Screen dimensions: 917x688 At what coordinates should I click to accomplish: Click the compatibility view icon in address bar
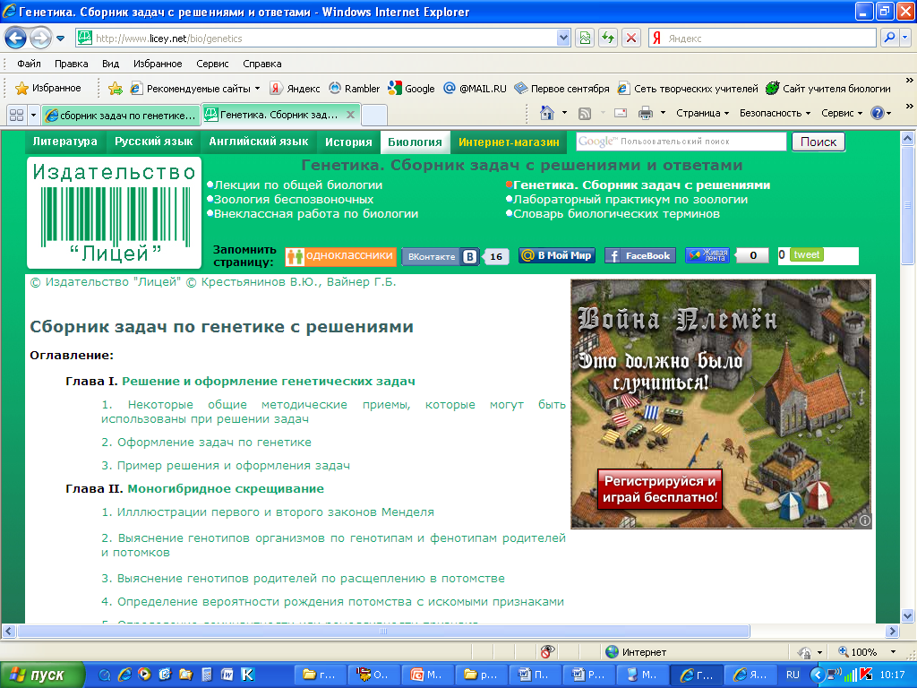585,39
